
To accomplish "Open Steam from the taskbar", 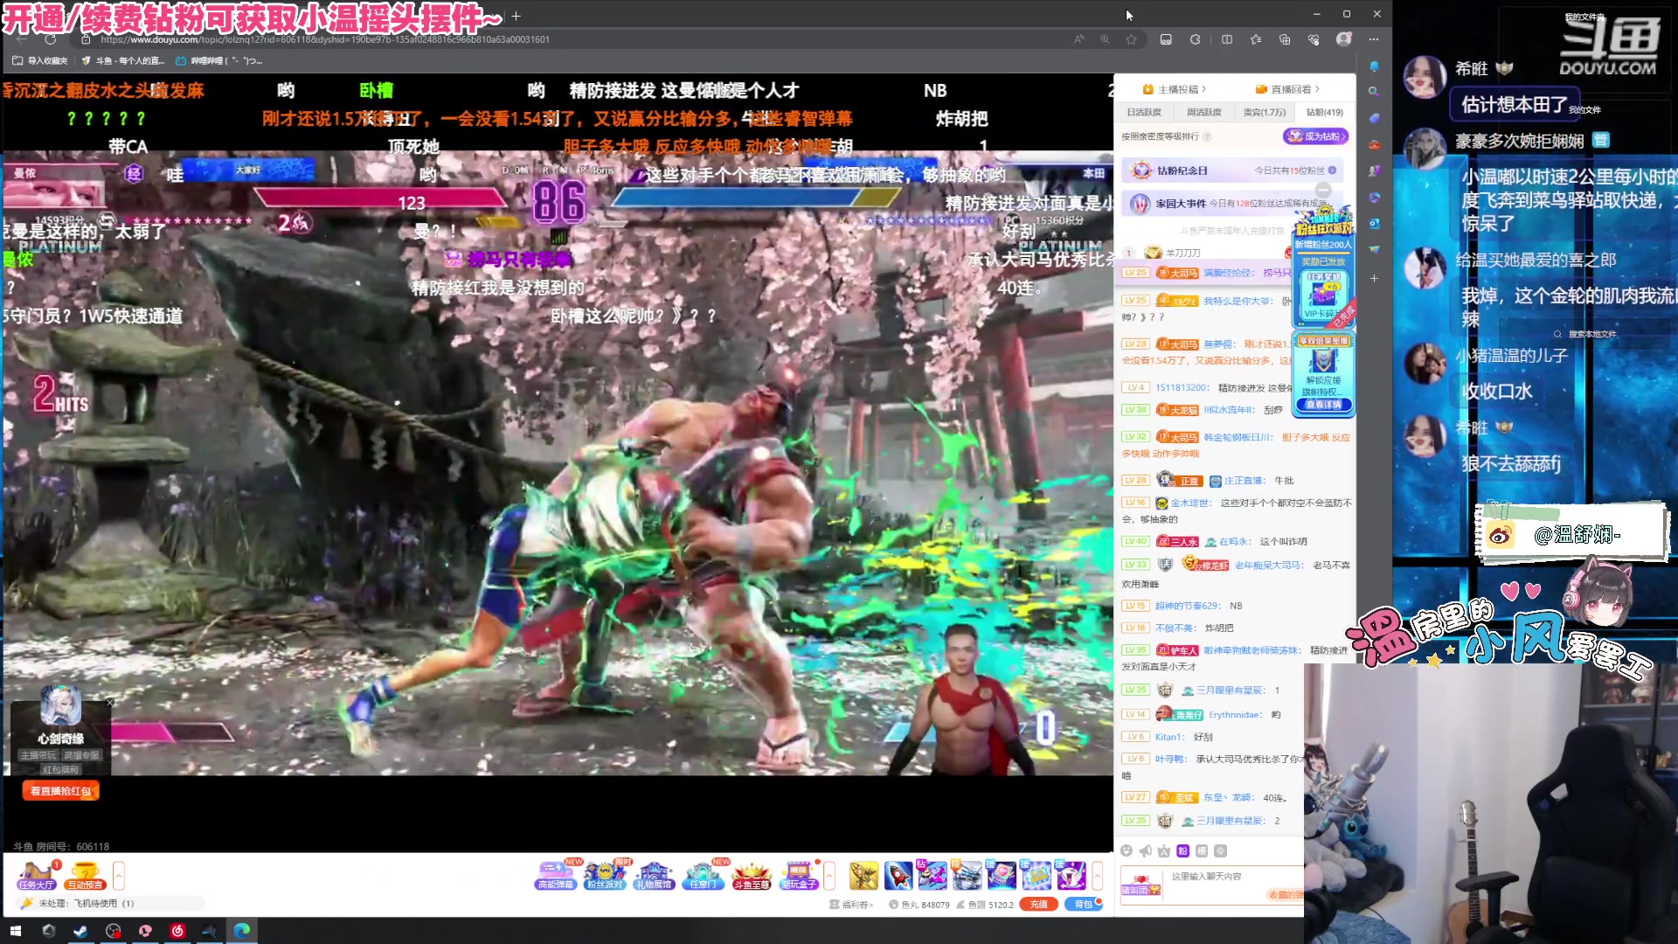I will tap(80, 931).
